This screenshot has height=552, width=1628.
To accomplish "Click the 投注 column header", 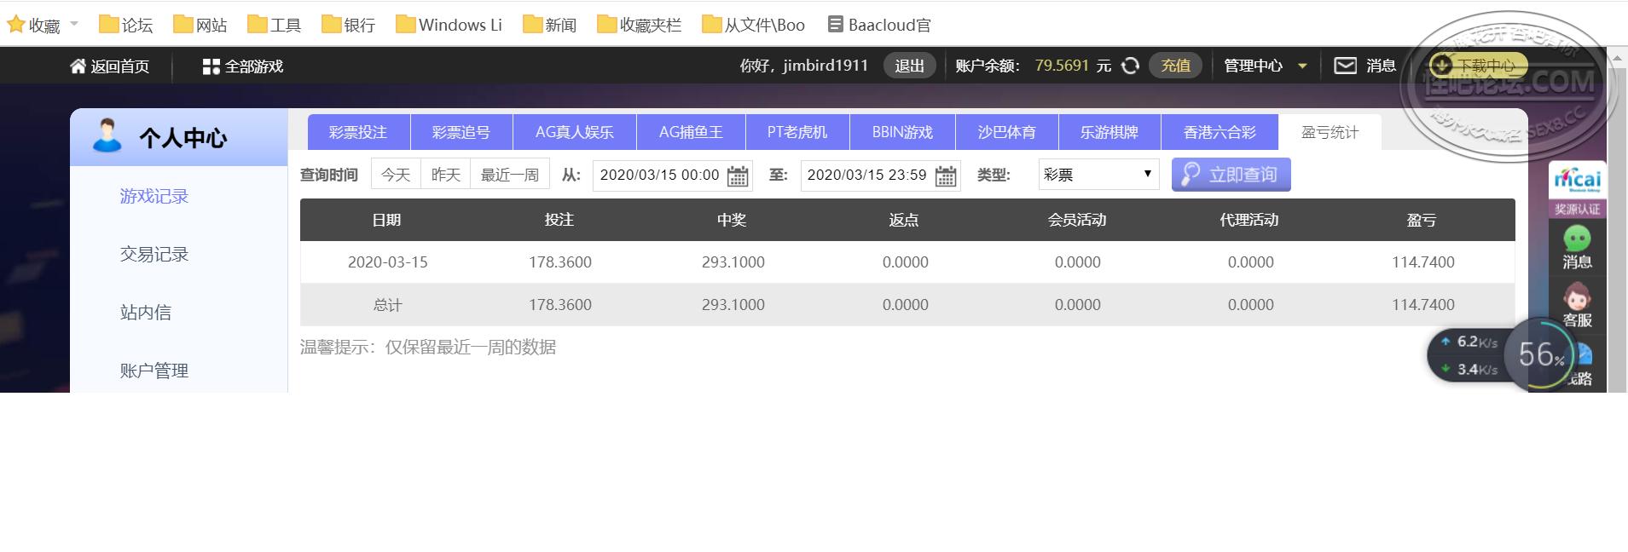I will (559, 220).
